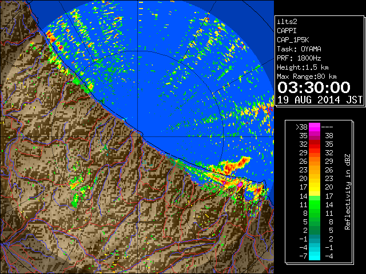Viewport: 366px width, 274px height.
Task: Click the magenta echo core on the southeast coast
Action: [240, 184]
